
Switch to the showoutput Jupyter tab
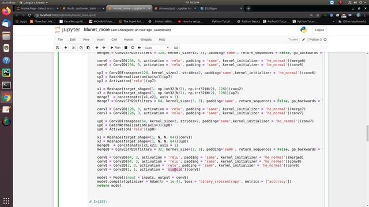coord(175,9)
